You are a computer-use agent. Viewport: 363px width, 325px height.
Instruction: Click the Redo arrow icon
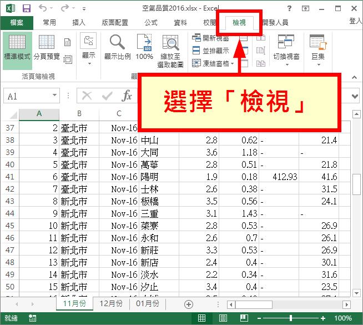point(65,8)
